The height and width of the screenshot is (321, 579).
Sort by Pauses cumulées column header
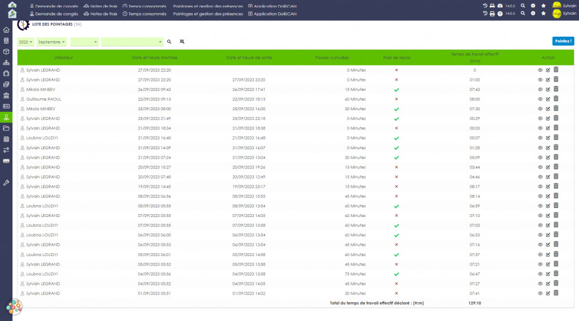coord(332,58)
